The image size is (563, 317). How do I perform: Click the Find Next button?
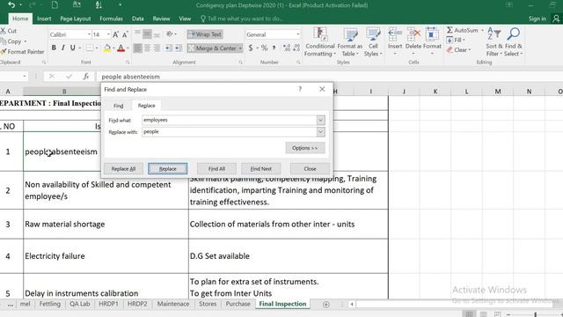click(x=260, y=168)
